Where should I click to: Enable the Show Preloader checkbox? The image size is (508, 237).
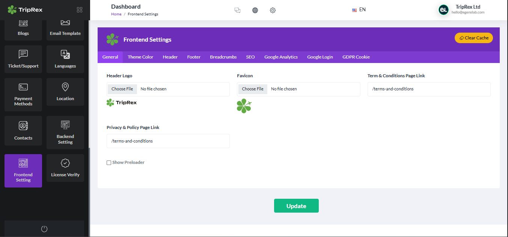(x=109, y=162)
